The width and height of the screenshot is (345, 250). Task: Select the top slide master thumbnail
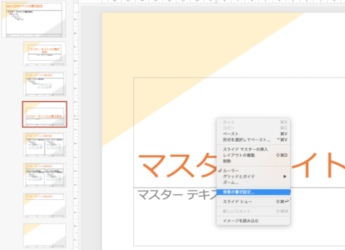tap(34, 19)
